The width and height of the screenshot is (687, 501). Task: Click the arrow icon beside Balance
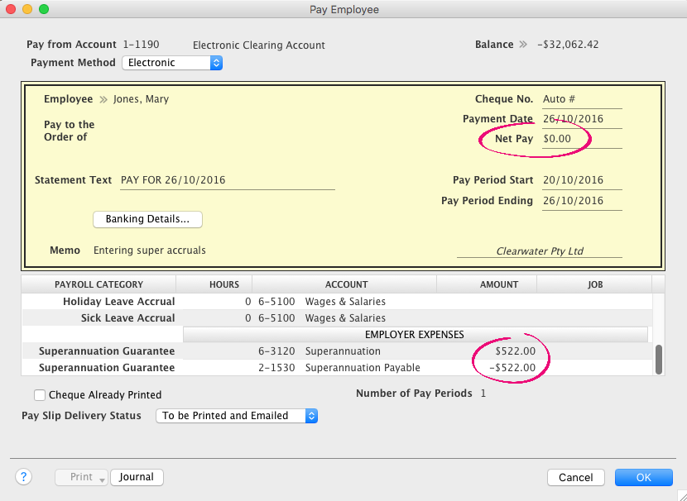522,45
